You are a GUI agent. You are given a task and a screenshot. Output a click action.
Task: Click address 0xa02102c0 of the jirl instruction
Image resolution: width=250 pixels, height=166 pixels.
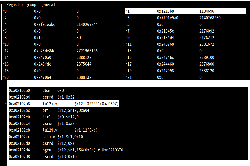pyautogui.click(x=19, y=117)
